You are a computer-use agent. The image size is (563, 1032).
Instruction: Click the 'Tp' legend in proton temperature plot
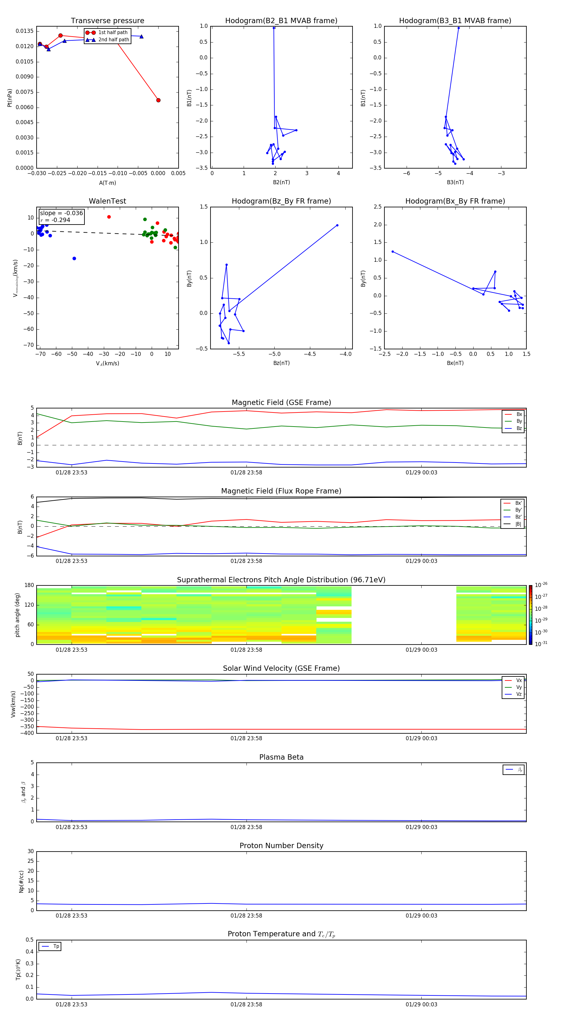click(50, 947)
